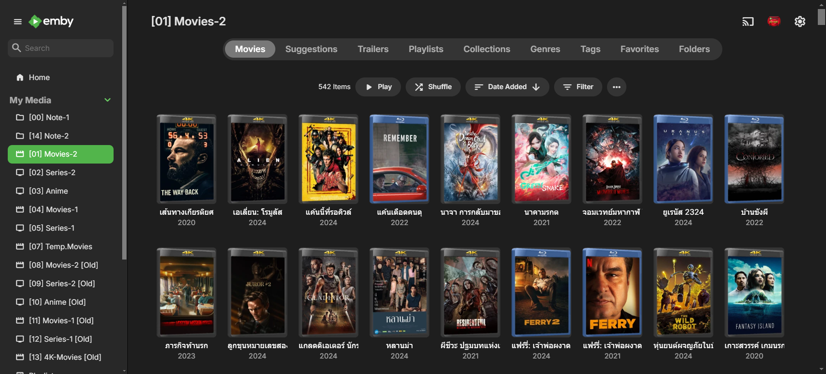Viewport: 826px width, 374px height.
Task: Open the Remember movie poster
Action: coord(399,159)
